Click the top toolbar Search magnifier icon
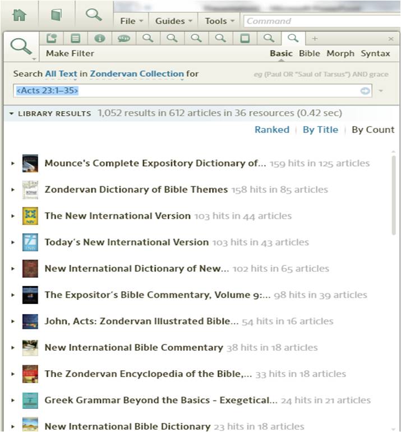The image size is (401, 432). pos(94,15)
